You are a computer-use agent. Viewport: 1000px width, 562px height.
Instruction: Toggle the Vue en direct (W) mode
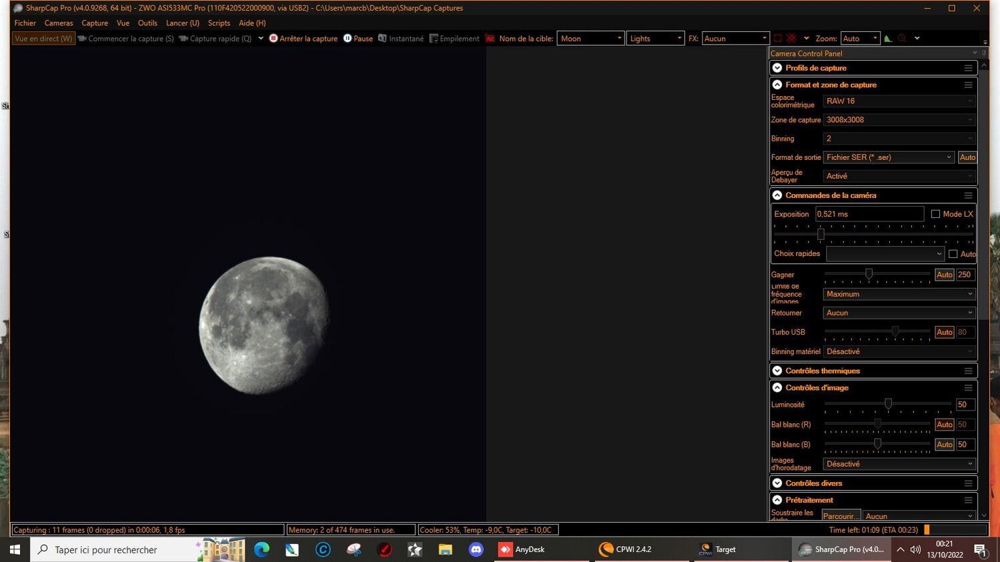tap(42, 38)
